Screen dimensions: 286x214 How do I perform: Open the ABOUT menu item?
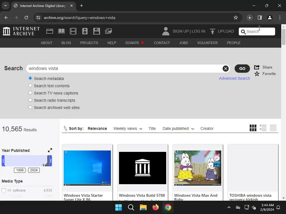47,43
